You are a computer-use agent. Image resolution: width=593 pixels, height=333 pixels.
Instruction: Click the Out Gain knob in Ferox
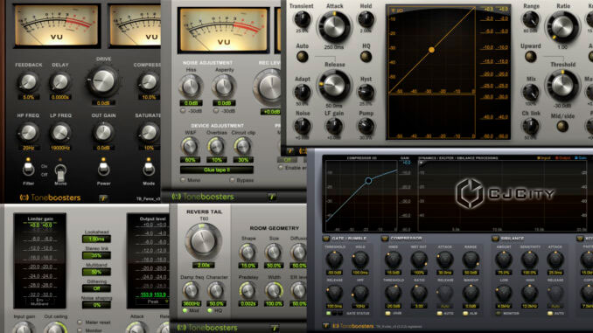point(103,132)
